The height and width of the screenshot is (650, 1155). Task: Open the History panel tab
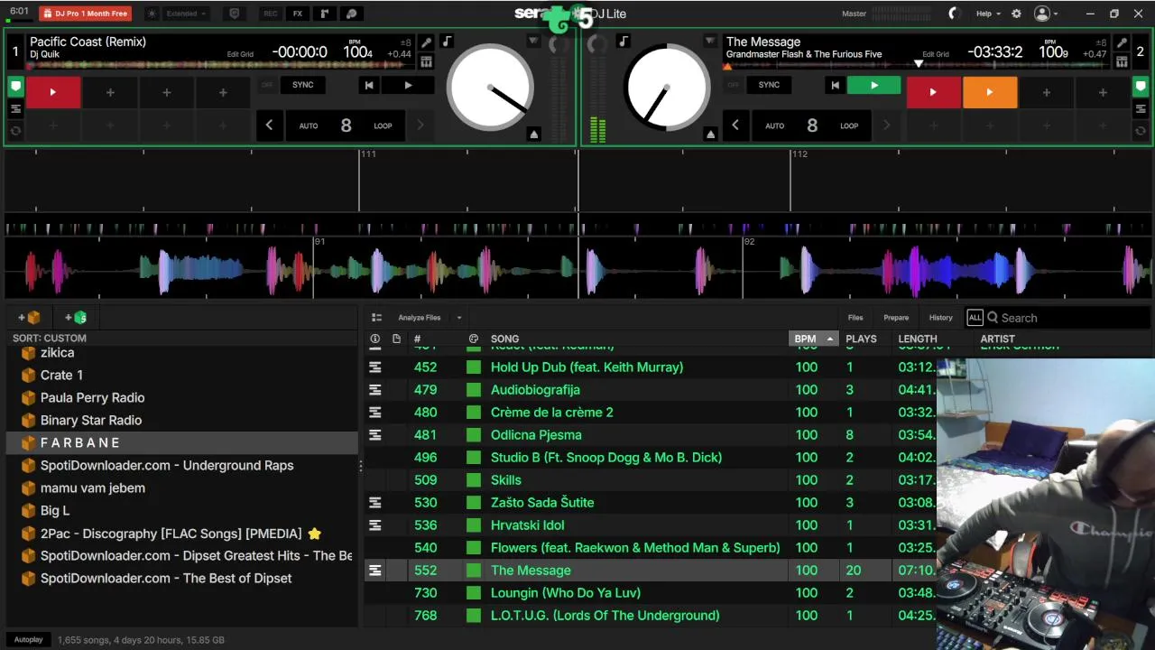tap(941, 318)
